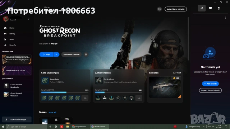
Task: Click View all news link
Action: tap(52, 113)
